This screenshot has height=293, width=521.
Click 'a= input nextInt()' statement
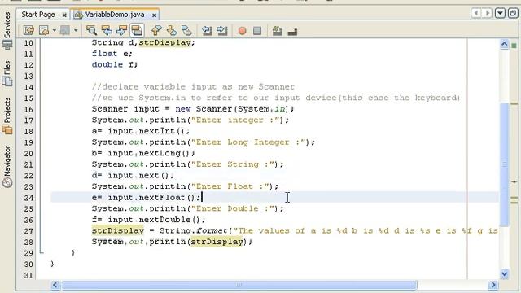[141, 131]
